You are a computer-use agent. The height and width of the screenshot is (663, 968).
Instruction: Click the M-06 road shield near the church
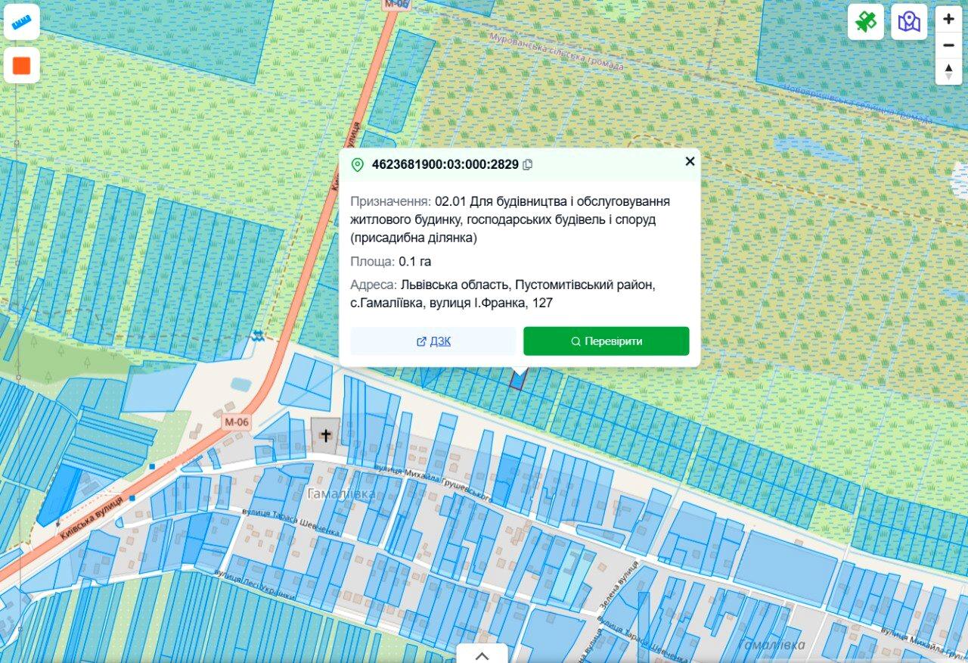[x=236, y=422]
